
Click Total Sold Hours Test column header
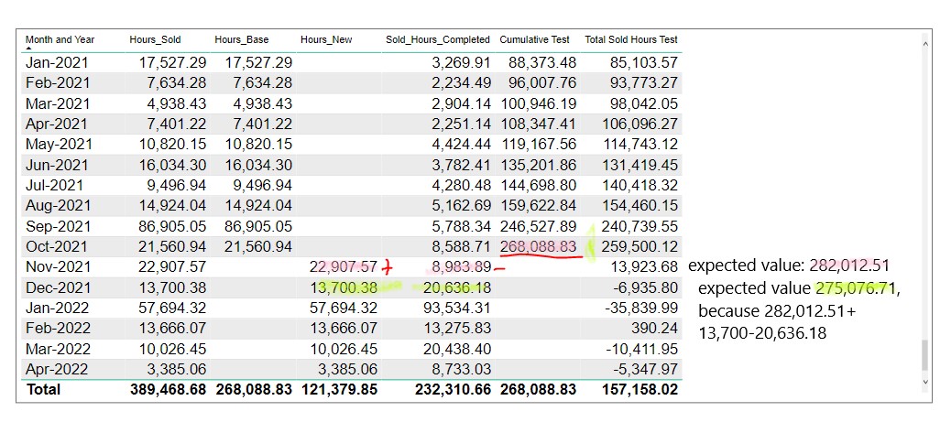631,40
